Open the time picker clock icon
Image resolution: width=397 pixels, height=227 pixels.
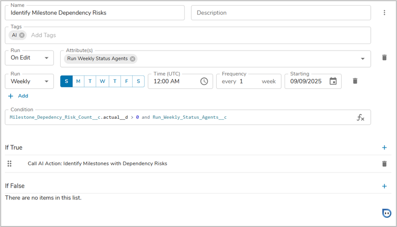204,81
